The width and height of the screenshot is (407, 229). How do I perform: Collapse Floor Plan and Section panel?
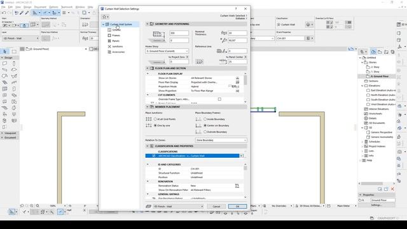[x=148, y=68]
